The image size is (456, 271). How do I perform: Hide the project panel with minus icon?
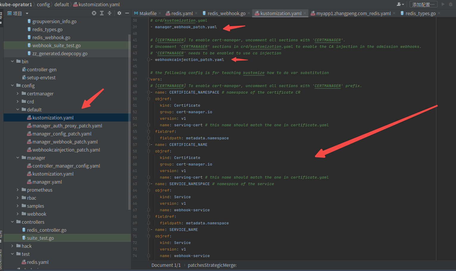tap(127, 13)
